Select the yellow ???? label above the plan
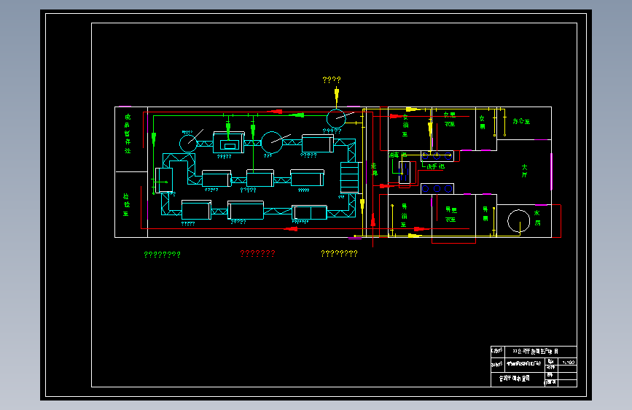 click(x=332, y=80)
